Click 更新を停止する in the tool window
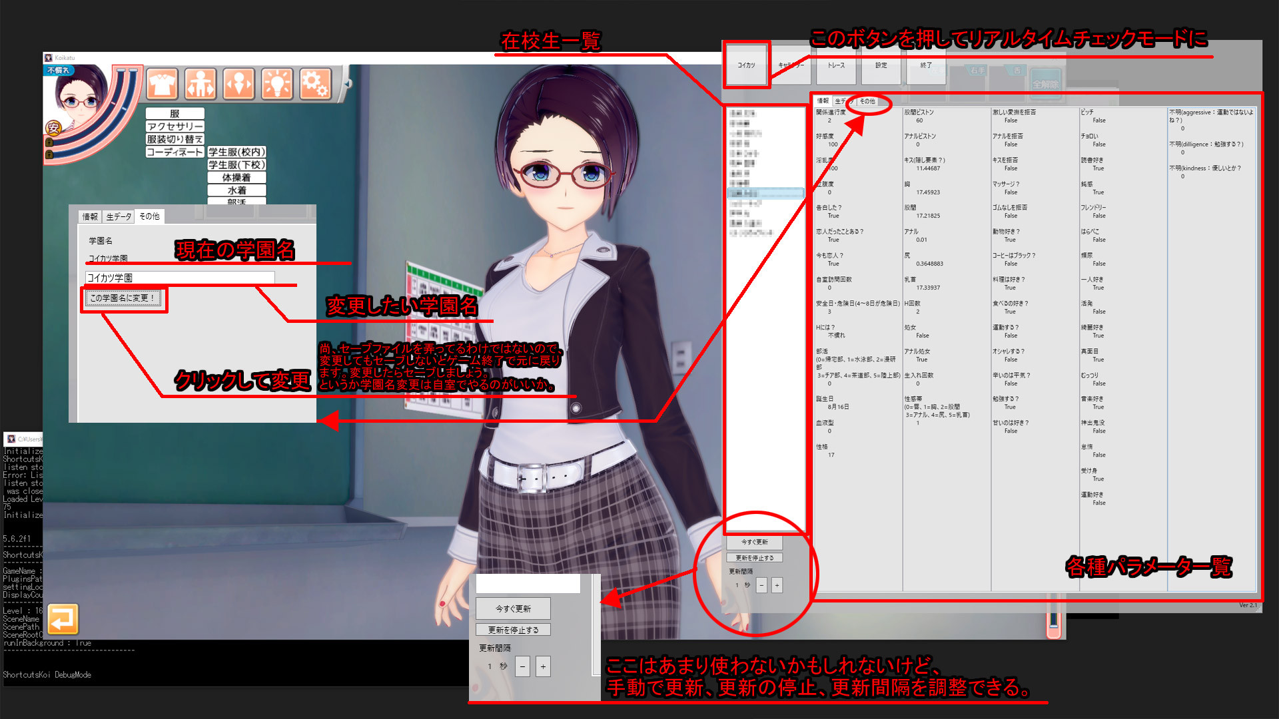 (754, 558)
